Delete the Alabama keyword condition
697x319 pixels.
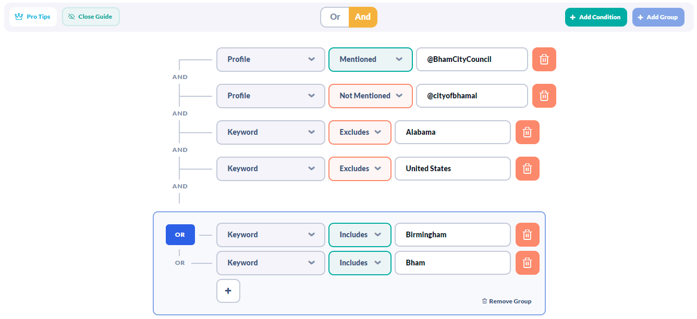[528, 132]
